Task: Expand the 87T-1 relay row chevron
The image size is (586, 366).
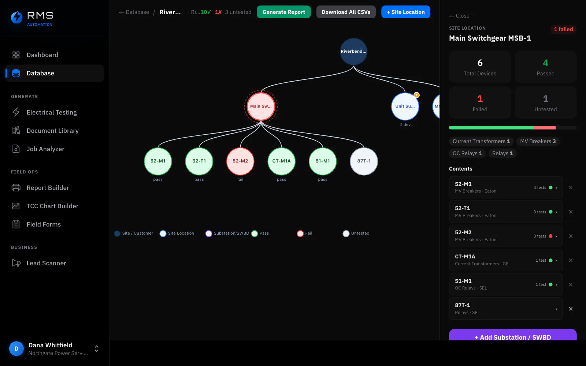Action: (x=556, y=309)
